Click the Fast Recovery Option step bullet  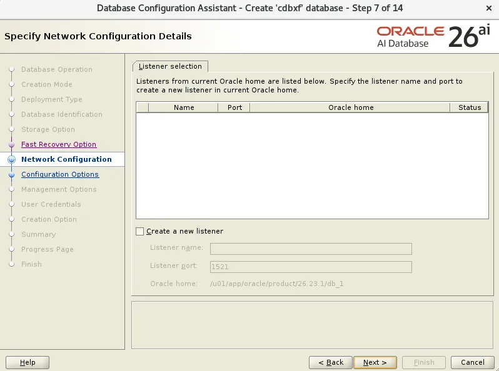[12, 145]
